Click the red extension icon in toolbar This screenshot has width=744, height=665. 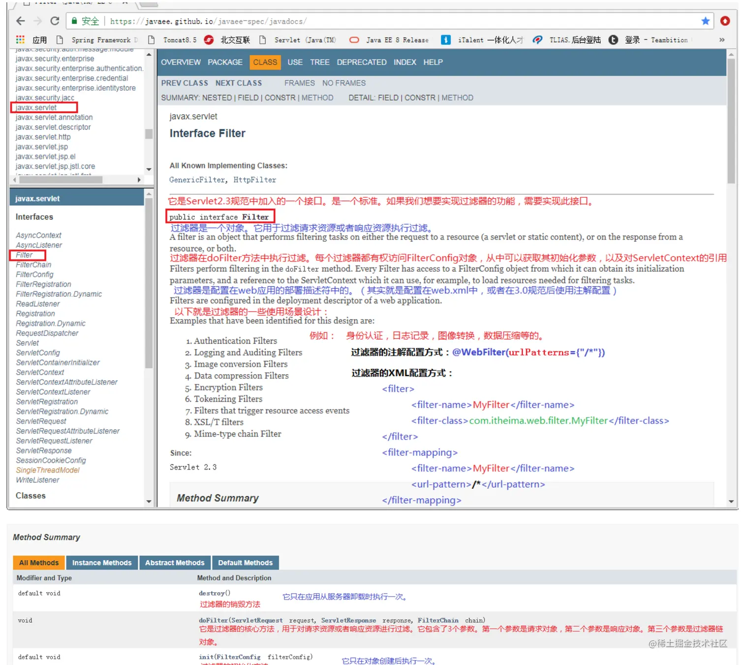pyautogui.click(x=725, y=21)
